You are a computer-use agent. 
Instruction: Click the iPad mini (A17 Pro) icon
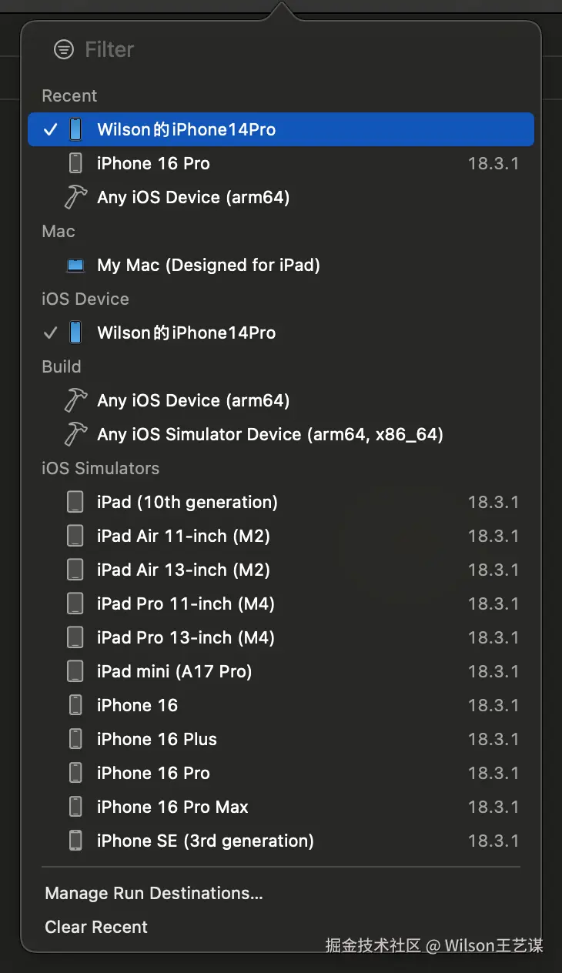pos(75,671)
